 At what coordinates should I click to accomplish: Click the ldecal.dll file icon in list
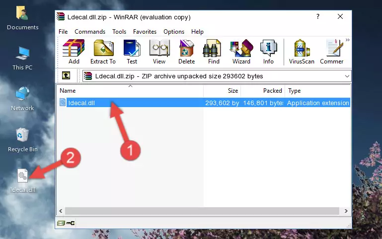(x=63, y=102)
